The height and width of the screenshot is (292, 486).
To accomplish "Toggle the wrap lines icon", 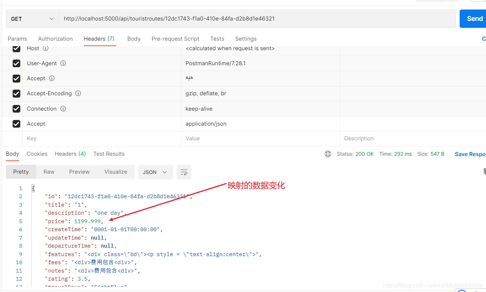I will tap(184, 172).
